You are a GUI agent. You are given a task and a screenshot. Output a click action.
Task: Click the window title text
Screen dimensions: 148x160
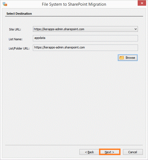[x=74, y=4]
